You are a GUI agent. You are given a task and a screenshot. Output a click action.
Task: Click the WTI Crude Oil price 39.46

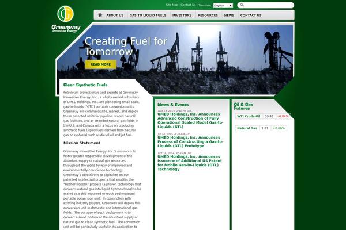269,116
